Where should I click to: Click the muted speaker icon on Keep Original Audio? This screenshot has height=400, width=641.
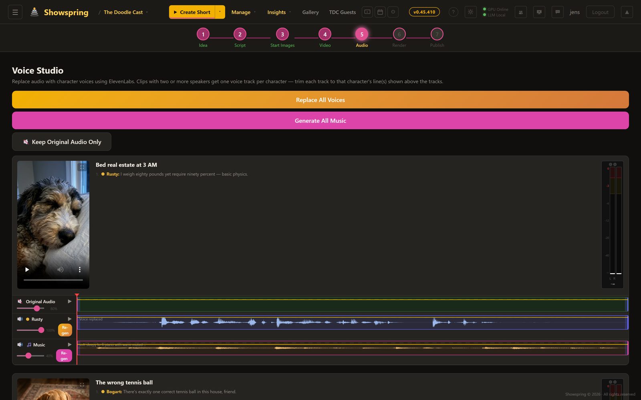[x=26, y=142]
